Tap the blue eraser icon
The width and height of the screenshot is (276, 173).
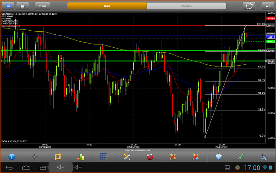click(x=219, y=156)
